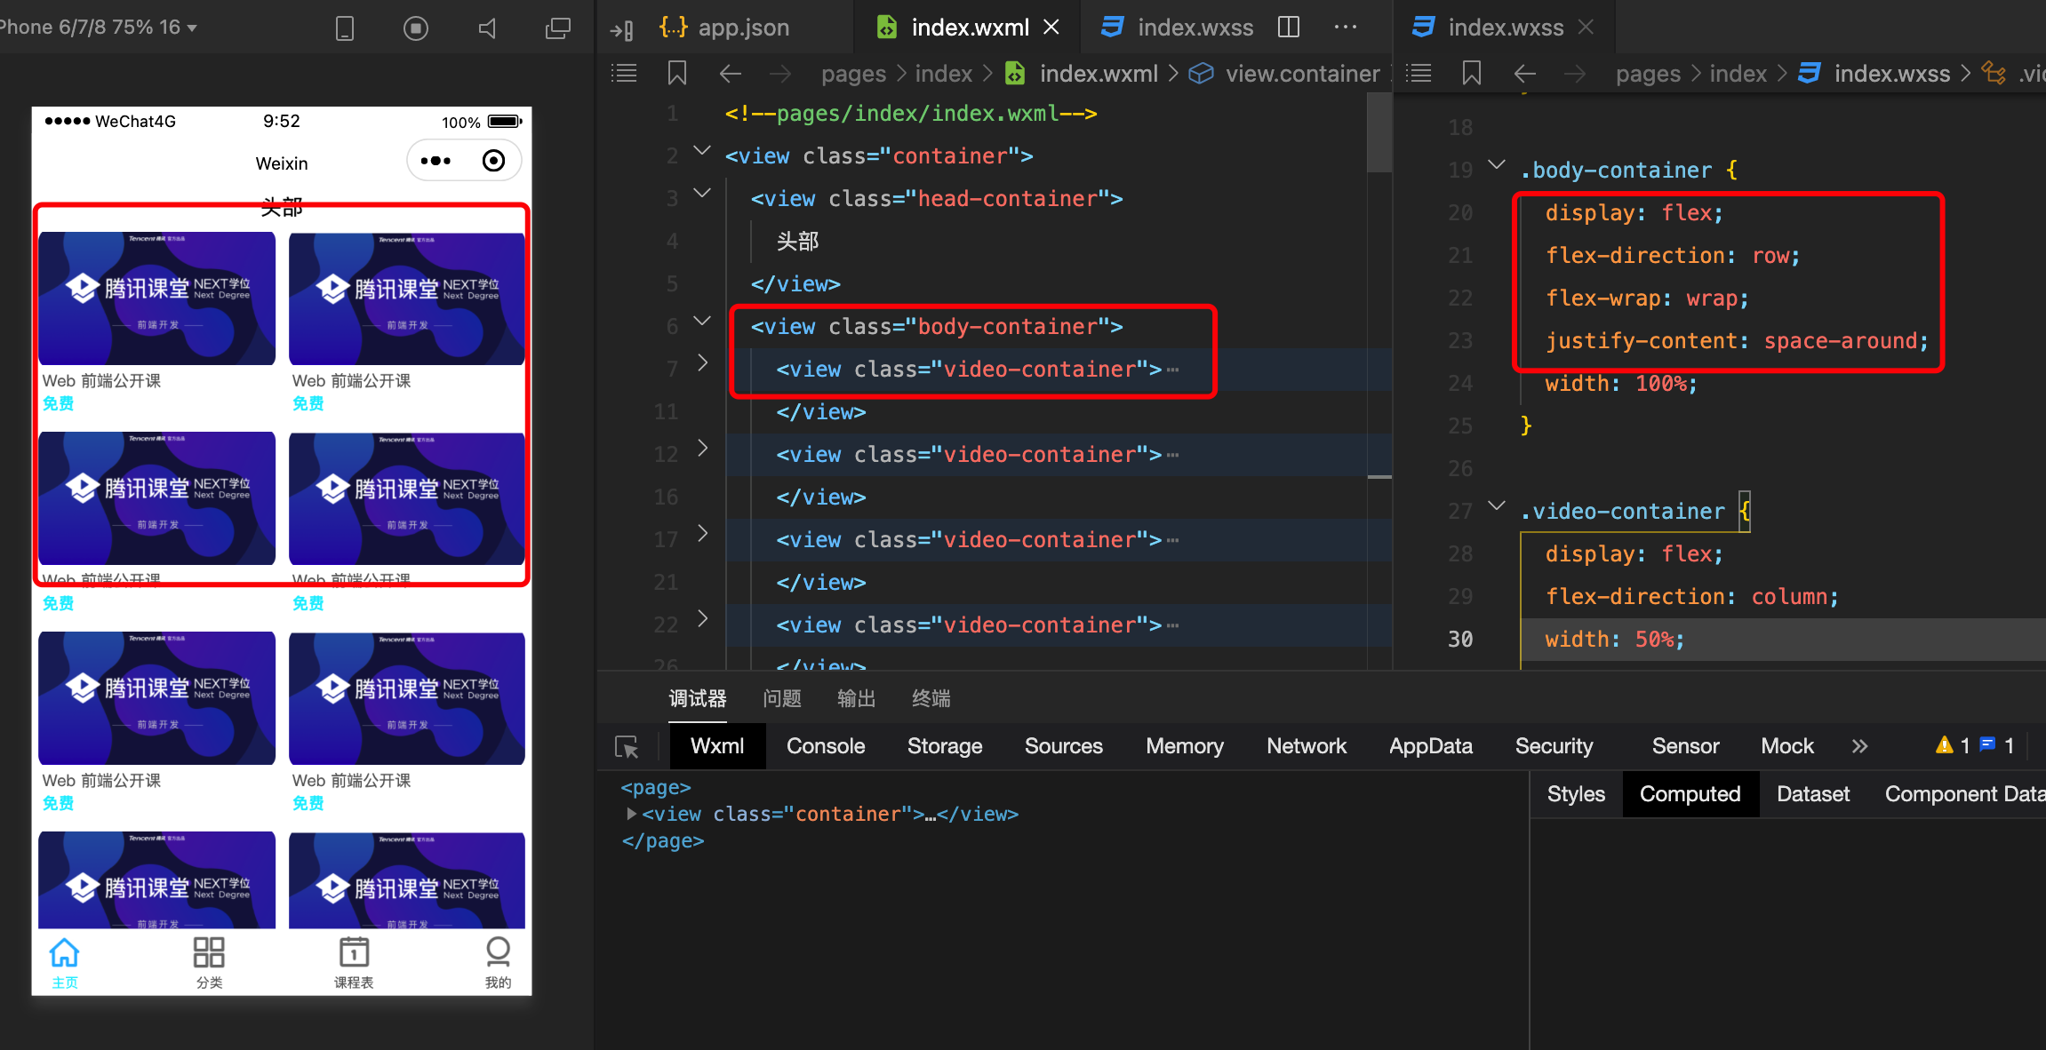Select the Wxml devtools tab
Screen dimensions: 2046x1050
(x=717, y=746)
